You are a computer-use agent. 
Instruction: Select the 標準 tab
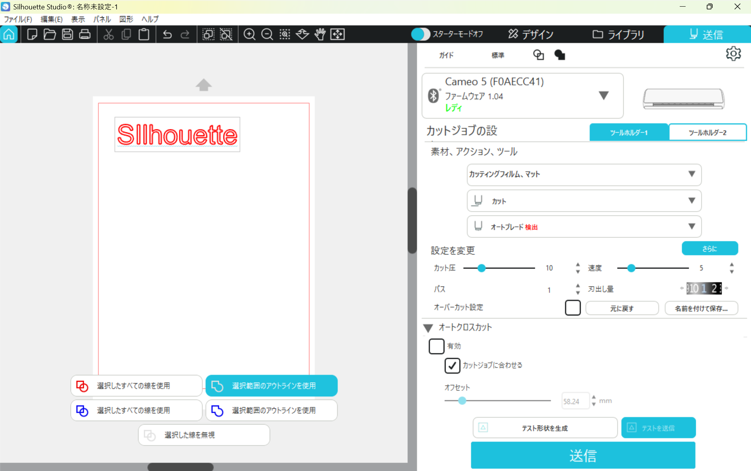(x=498, y=56)
